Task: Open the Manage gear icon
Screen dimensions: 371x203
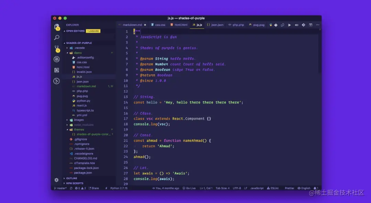Action: [x=56, y=180]
